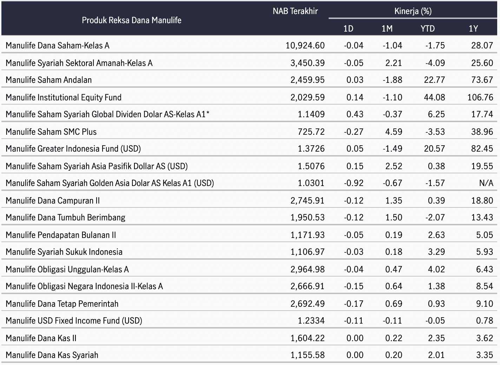The image size is (500, 365).
Task: Select 'Manulife Greater Indonesia Fund (USD)' name
Action: click(73, 148)
